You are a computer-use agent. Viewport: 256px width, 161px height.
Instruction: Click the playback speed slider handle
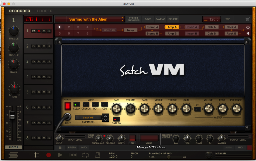tap(169, 157)
